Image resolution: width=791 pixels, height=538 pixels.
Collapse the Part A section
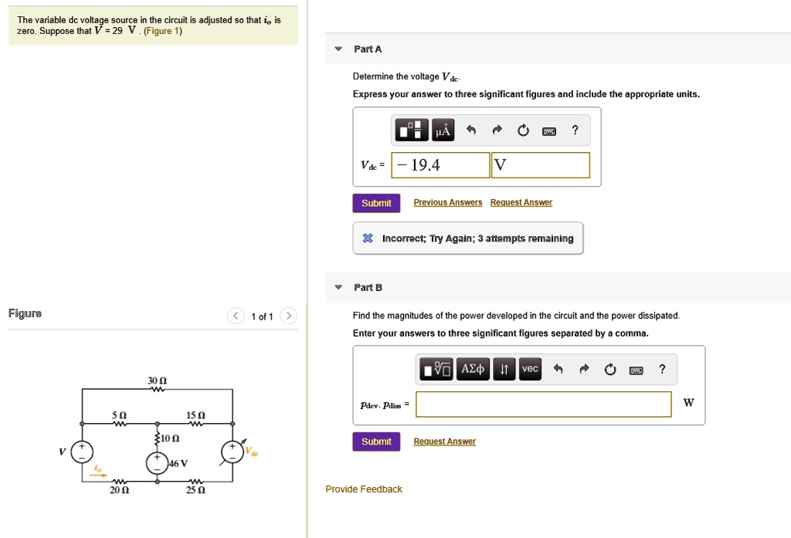tap(338, 49)
